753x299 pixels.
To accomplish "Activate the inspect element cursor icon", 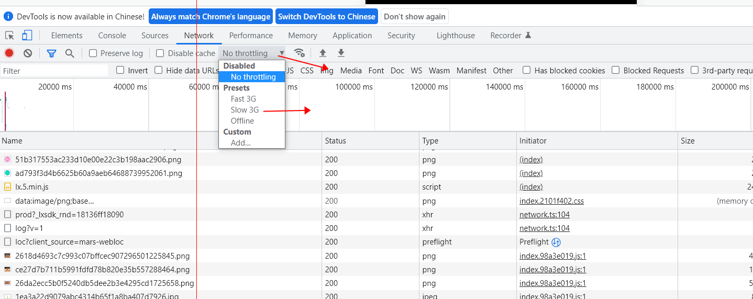I will point(9,35).
